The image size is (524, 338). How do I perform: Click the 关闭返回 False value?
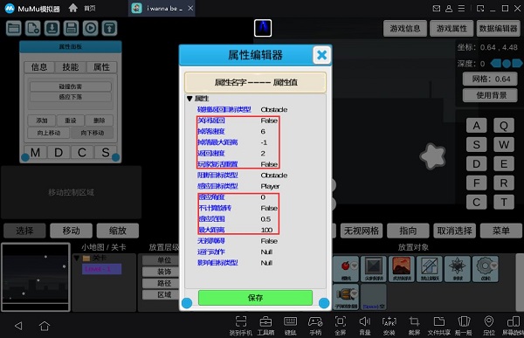coord(269,121)
